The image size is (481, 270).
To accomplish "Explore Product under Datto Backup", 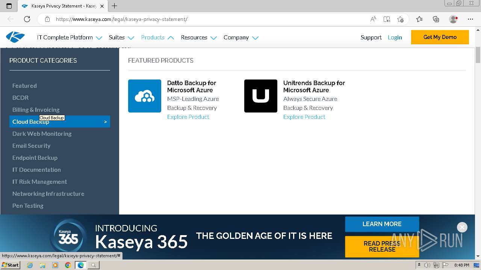I will pyautogui.click(x=188, y=117).
